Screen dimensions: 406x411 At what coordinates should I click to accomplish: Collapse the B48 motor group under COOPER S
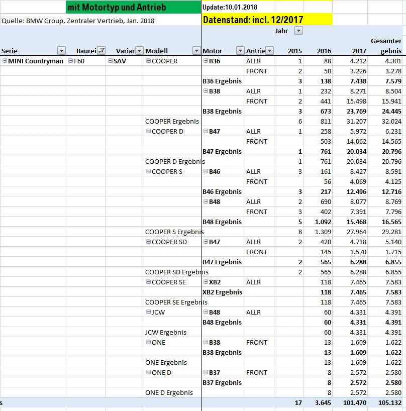[206, 201]
